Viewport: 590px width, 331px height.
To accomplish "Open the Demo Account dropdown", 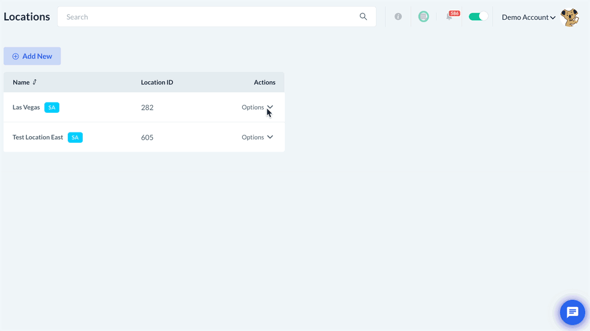I will point(528,17).
